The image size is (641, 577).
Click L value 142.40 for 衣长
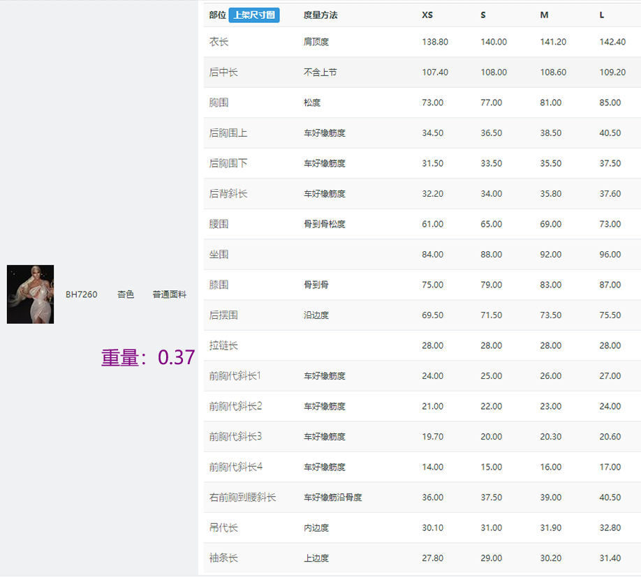coord(612,42)
